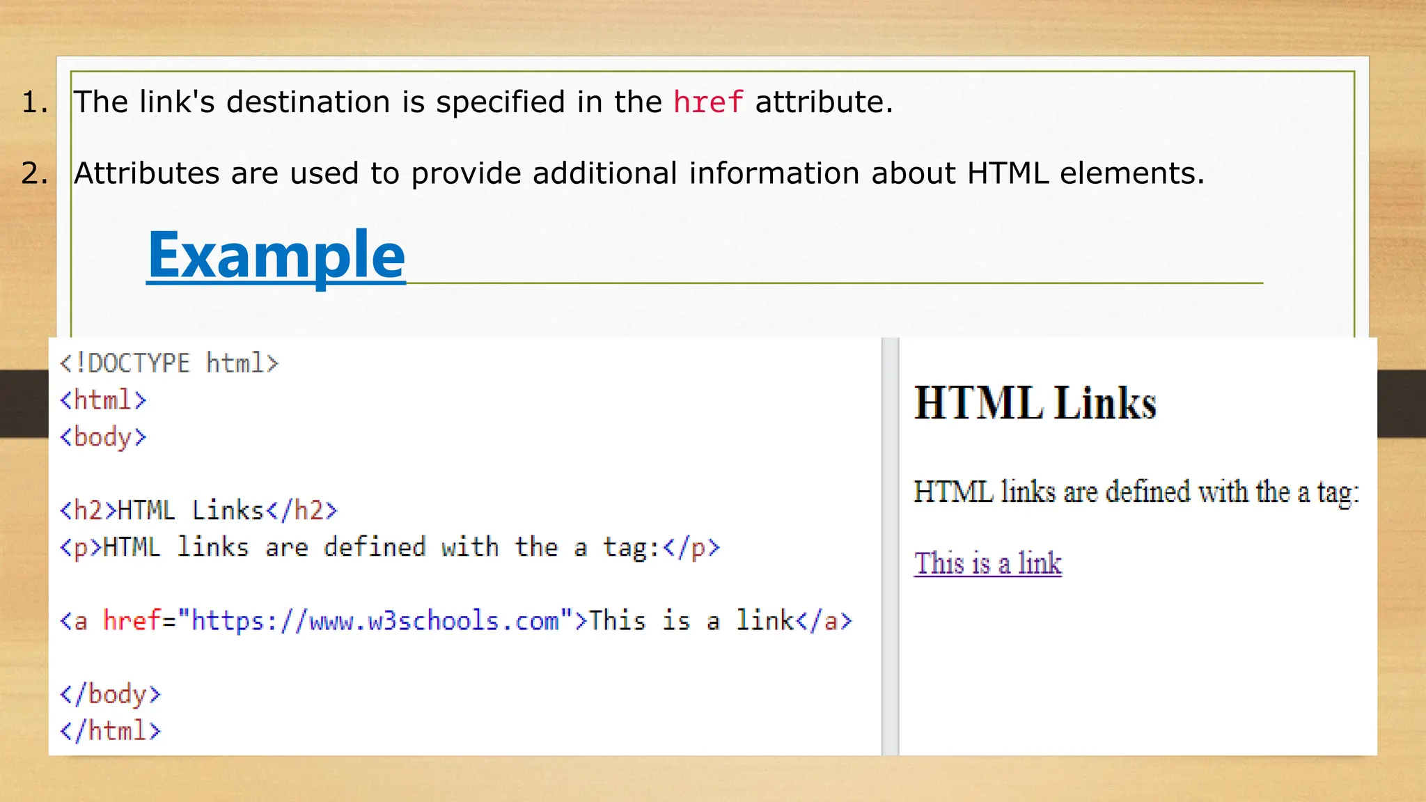Image resolution: width=1426 pixels, height=802 pixels.
Task: Click the '<p>HTML links are defined' code line
Action: tap(390, 547)
